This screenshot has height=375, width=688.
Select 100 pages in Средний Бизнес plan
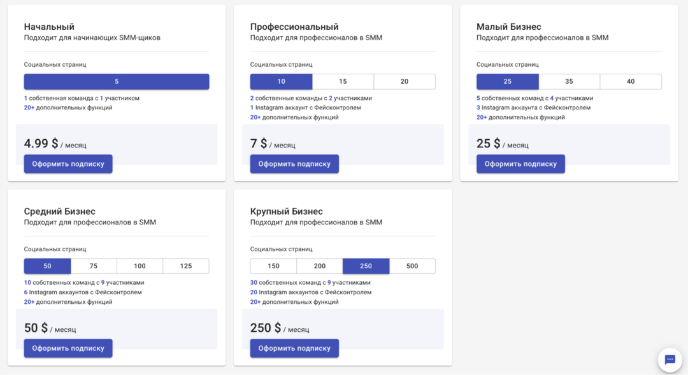click(140, 266)
